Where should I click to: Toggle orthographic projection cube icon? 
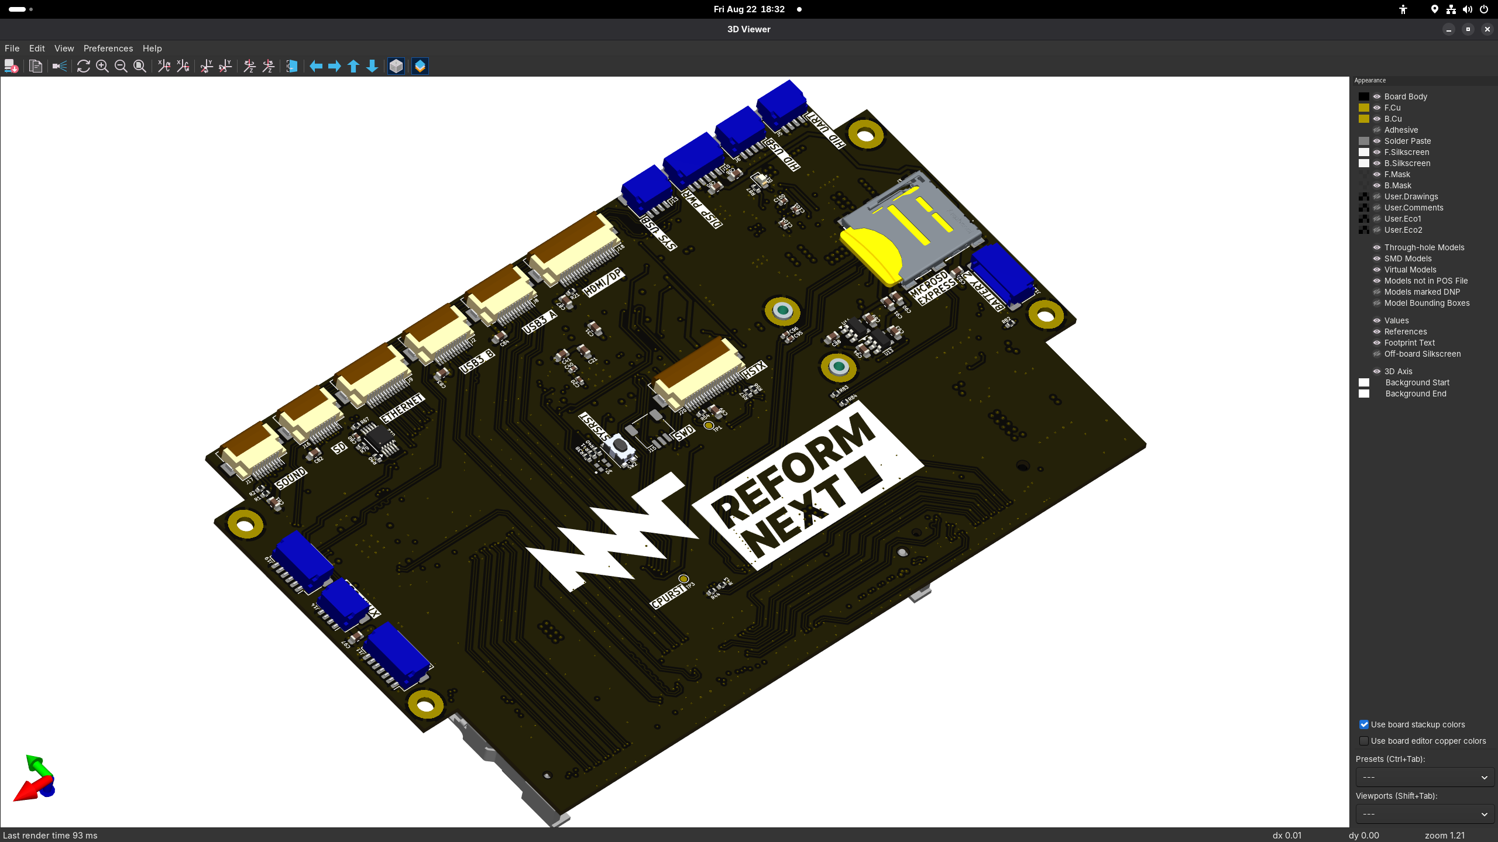[396, 66]
